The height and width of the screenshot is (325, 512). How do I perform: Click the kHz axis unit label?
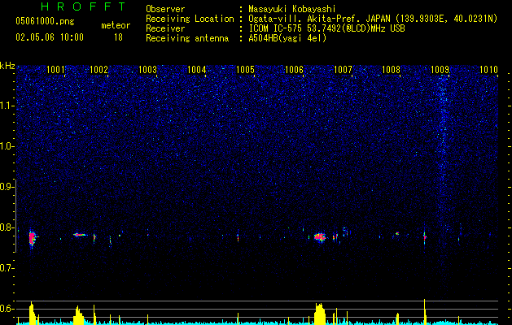point(7,66)
